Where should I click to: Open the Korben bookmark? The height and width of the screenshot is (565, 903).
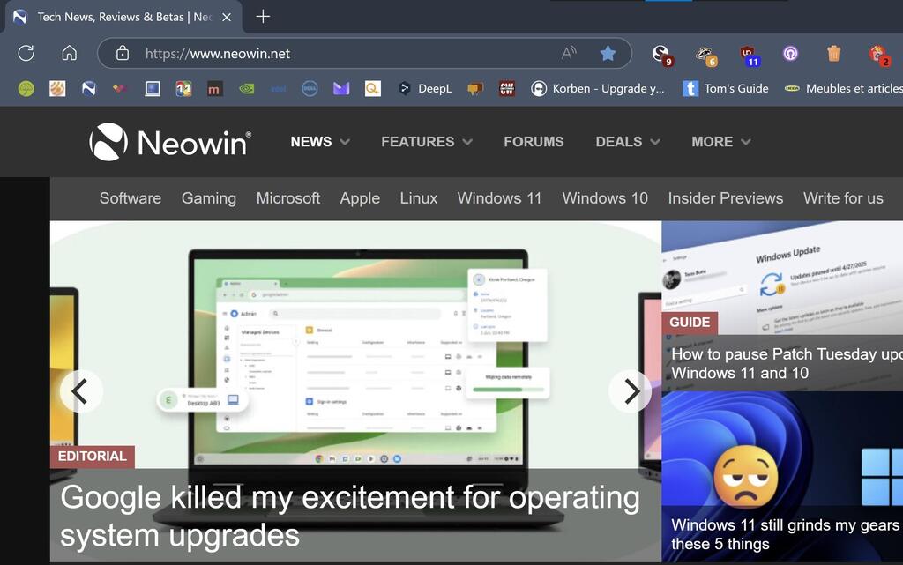click(597, 89)
